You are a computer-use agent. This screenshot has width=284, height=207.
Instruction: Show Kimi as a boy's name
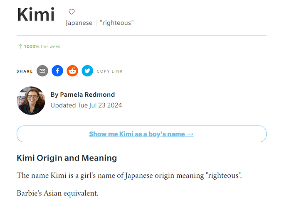point(141,134)
